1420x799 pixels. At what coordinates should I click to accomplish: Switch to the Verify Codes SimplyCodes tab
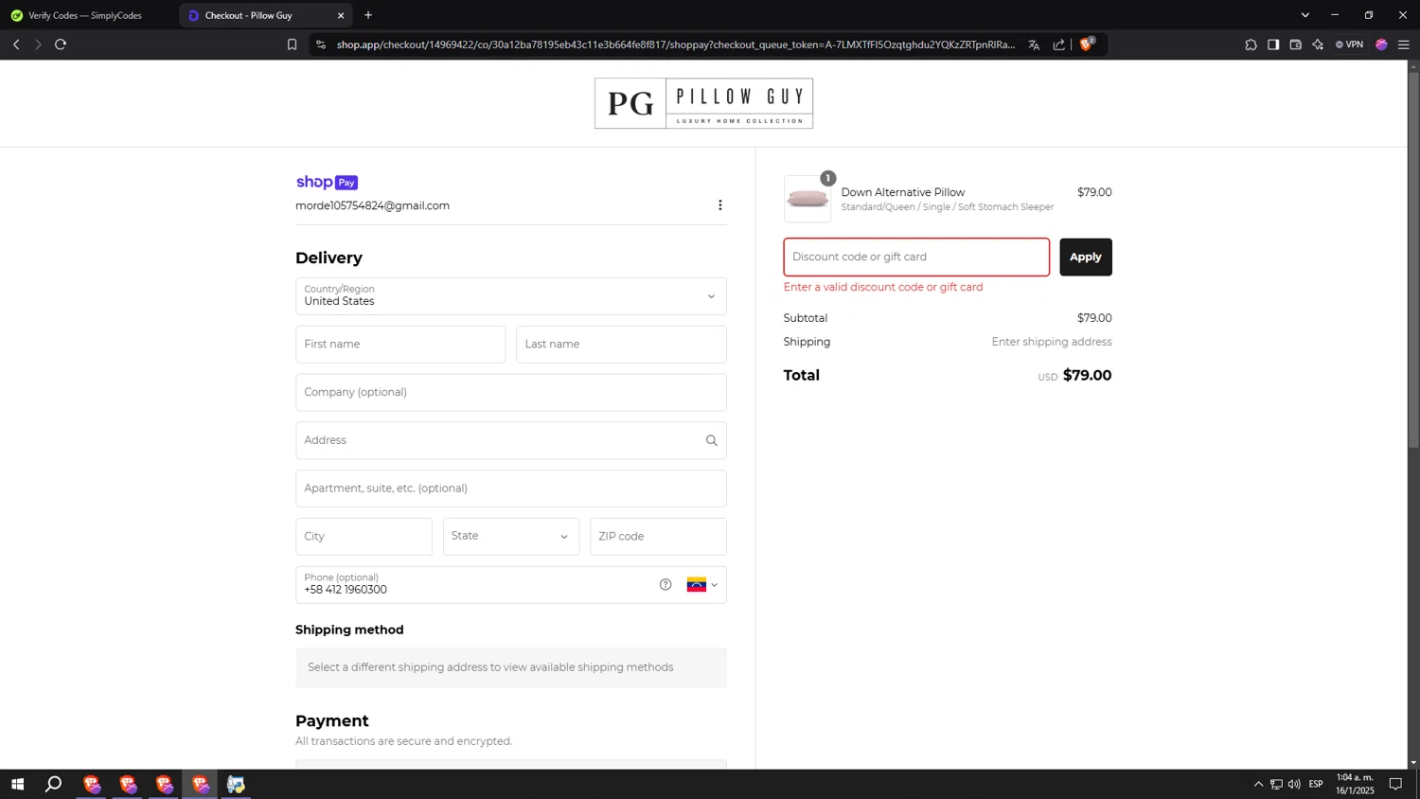[87, 15]
